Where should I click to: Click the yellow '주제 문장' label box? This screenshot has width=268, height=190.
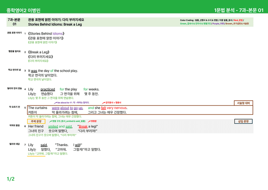click(x=36, y=121)
